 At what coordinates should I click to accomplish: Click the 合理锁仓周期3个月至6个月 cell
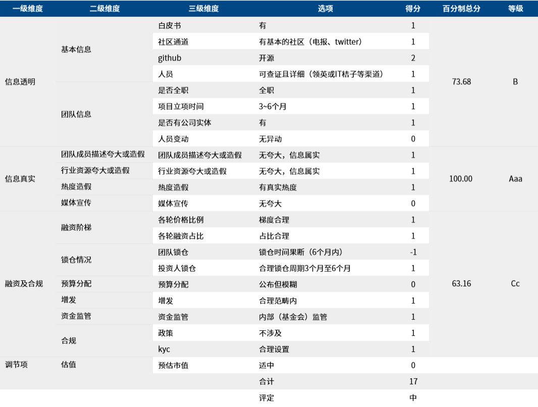(305, 268)
